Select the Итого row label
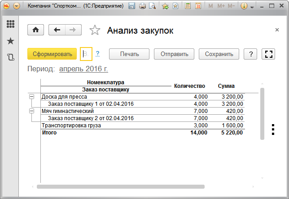 coord(49,133)
